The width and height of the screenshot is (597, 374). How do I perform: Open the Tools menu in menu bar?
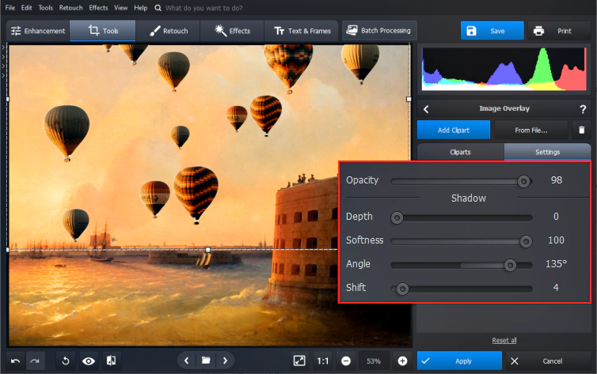[x=45, y=8]
